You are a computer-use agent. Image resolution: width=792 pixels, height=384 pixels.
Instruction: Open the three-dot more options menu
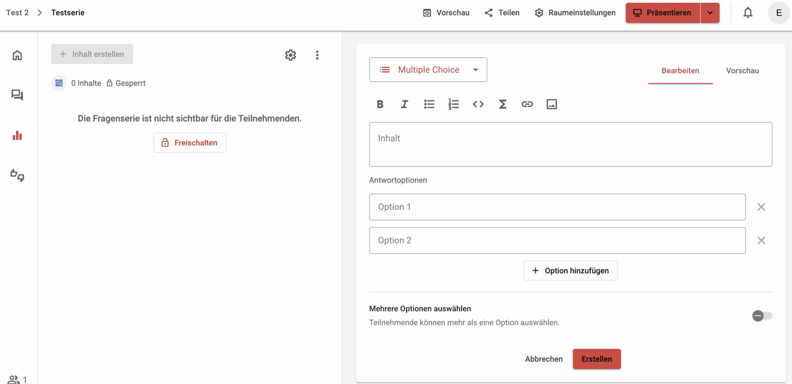(317, 55)
